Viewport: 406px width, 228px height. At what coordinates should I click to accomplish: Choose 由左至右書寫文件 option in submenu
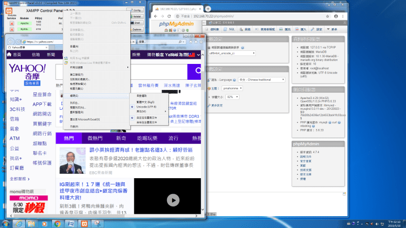148,117
